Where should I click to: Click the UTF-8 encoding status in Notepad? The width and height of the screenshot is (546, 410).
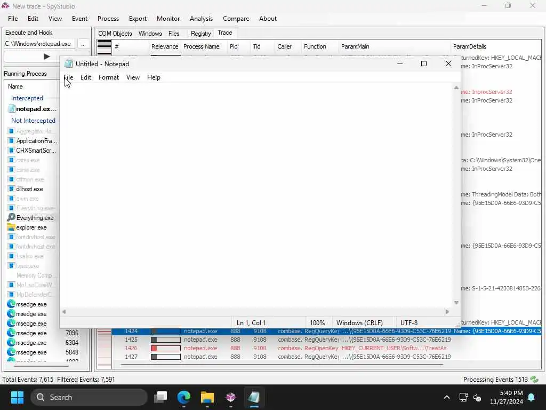click(x=409, y=323)
